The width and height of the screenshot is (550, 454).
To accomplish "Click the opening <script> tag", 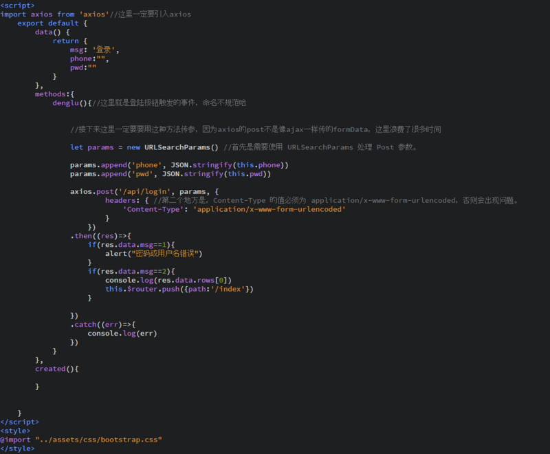I will coord(18,6).
